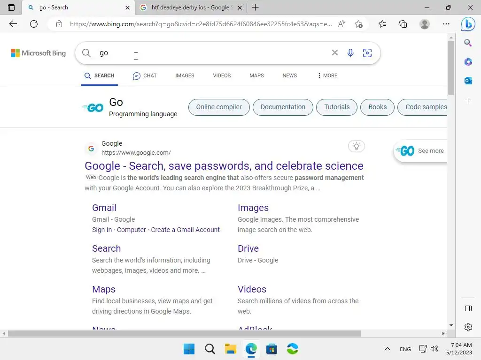Screen dimensions: 481x360
Task: Open the Videos sitelink
Action: (252, 289)
